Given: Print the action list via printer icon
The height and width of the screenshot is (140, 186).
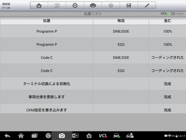Looking at the screenshot, I should 93,5.
